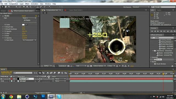Open the Paint Style dropdown
The width and height of the screenshot is (176, 99).
click(29, 40)
